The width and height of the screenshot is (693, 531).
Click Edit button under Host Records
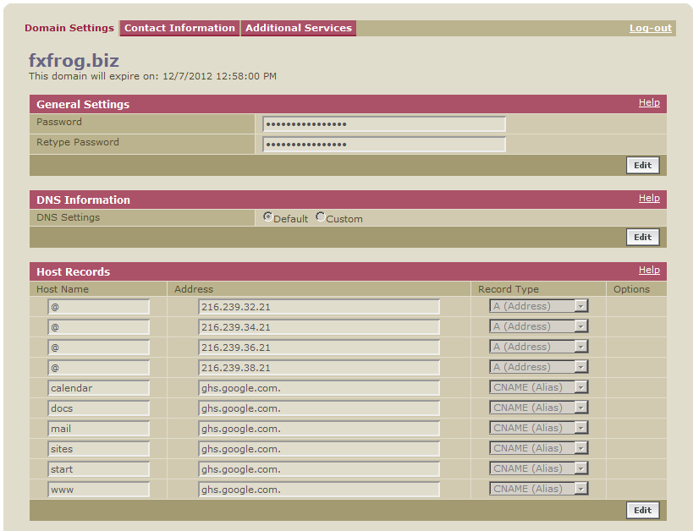[642, 510]
